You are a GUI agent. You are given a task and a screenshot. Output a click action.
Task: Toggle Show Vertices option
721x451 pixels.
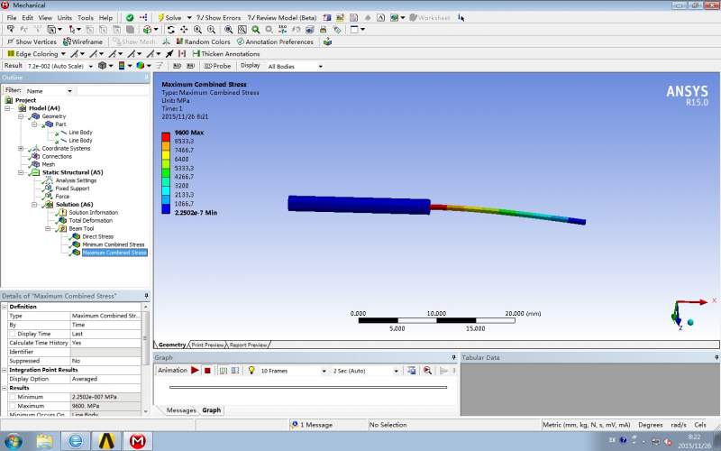tap(32, 41)
